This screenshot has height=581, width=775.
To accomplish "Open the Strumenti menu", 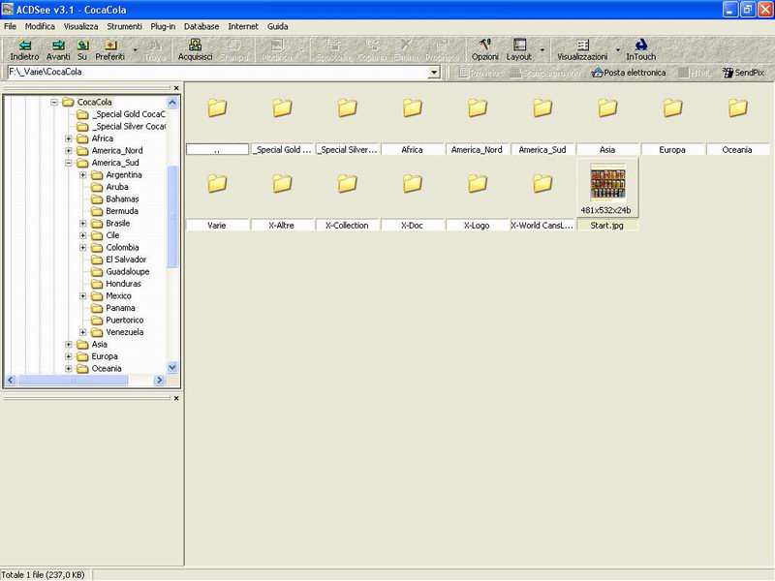I will coord(125,27).
